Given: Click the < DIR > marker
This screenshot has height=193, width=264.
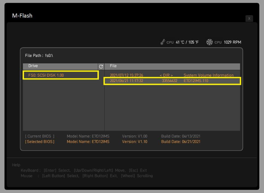Looking at the screenshot, I should tap(166, 75).
